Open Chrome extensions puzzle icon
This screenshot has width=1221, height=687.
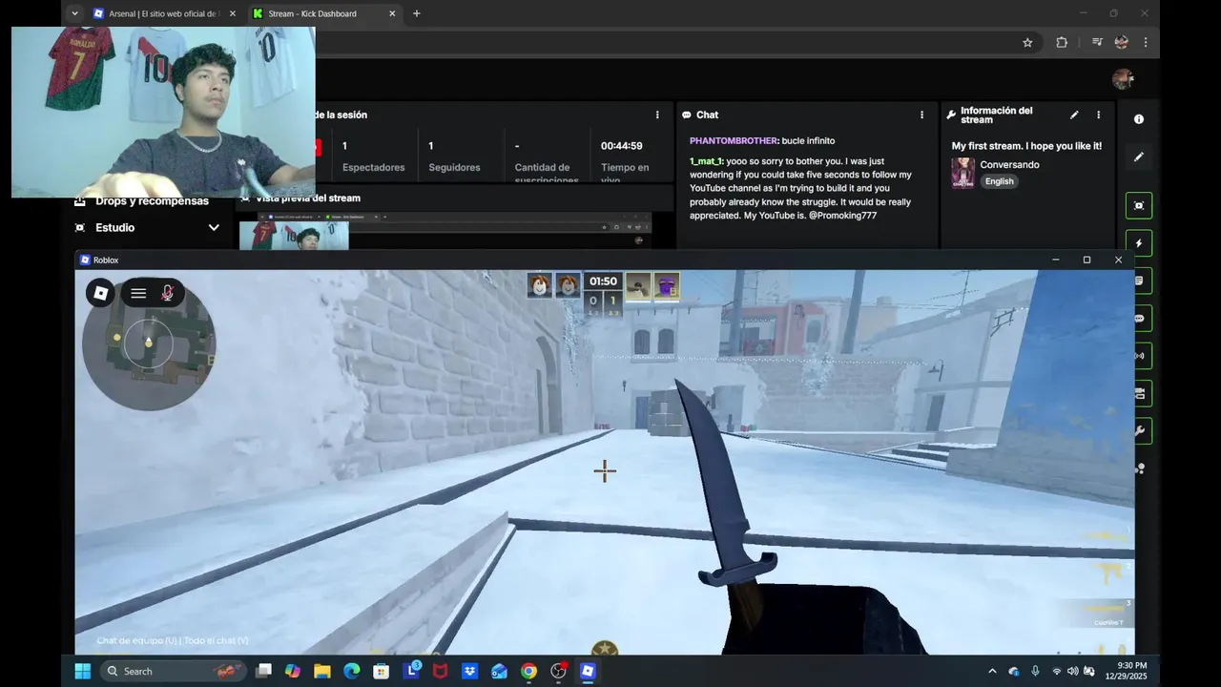1062,42
